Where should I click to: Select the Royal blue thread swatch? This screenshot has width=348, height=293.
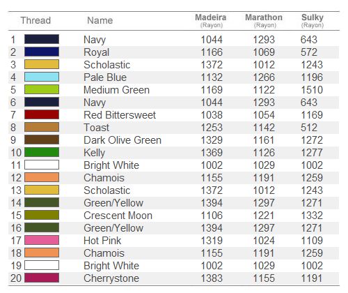click(x=42, y=52)
